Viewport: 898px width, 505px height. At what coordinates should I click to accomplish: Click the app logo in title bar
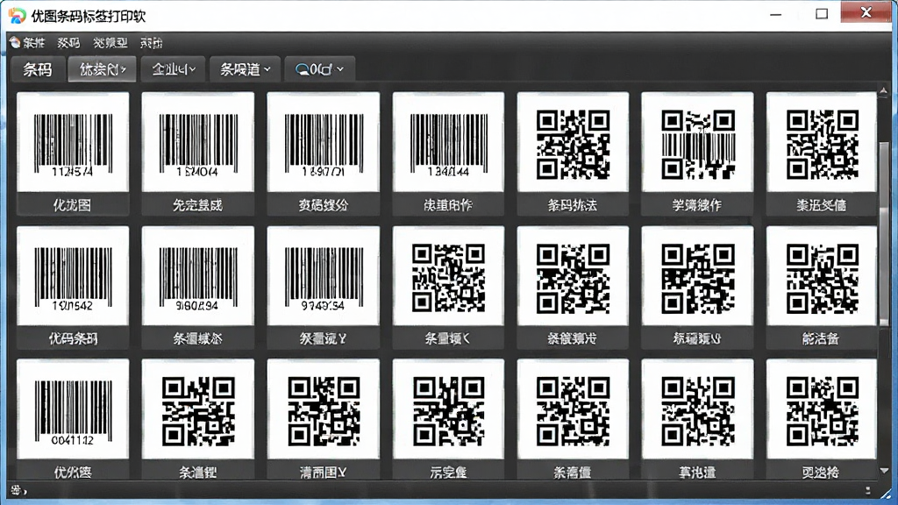coord(18,16)
